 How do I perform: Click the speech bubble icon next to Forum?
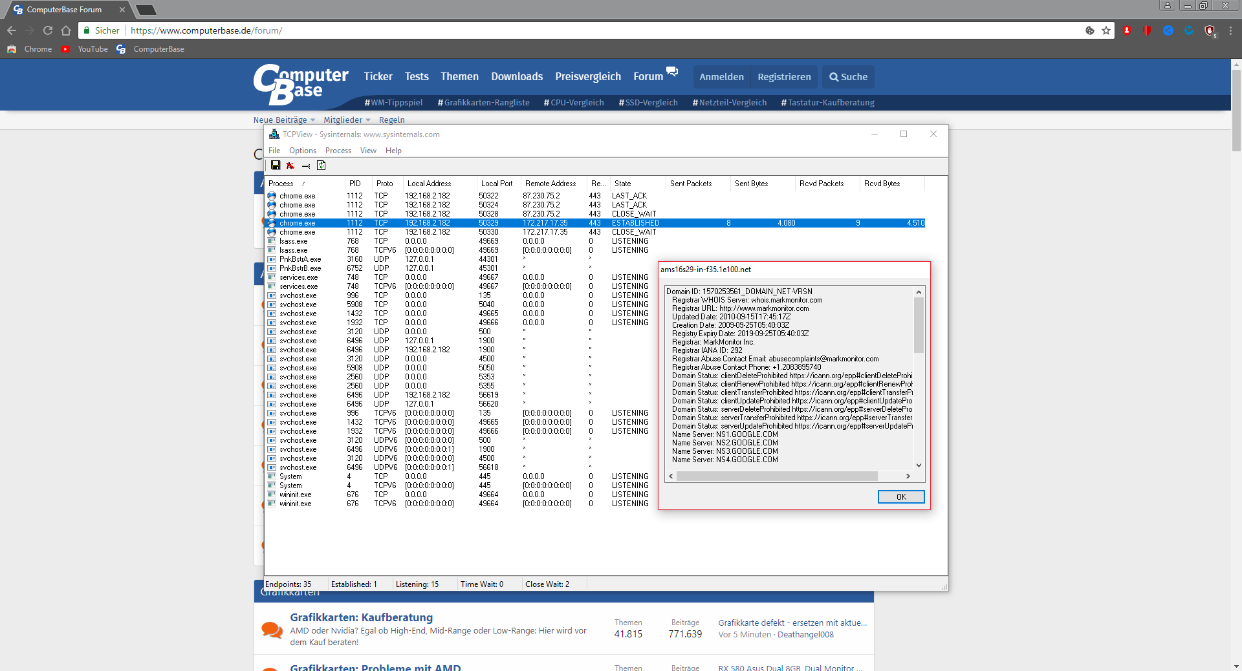click(673, 72)
